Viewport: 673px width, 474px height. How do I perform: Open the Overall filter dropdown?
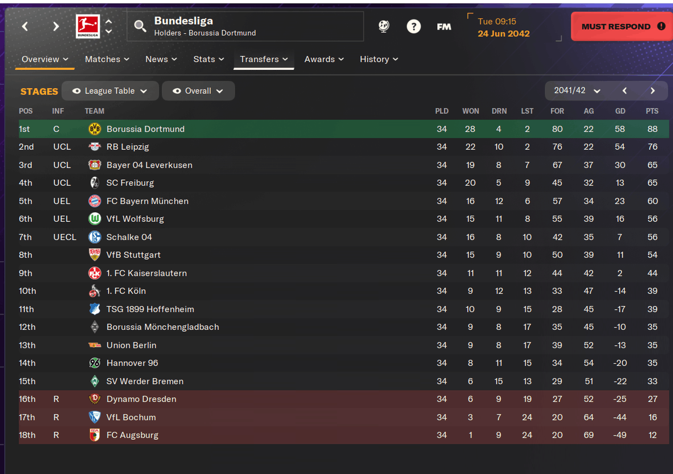coord(198,91)
